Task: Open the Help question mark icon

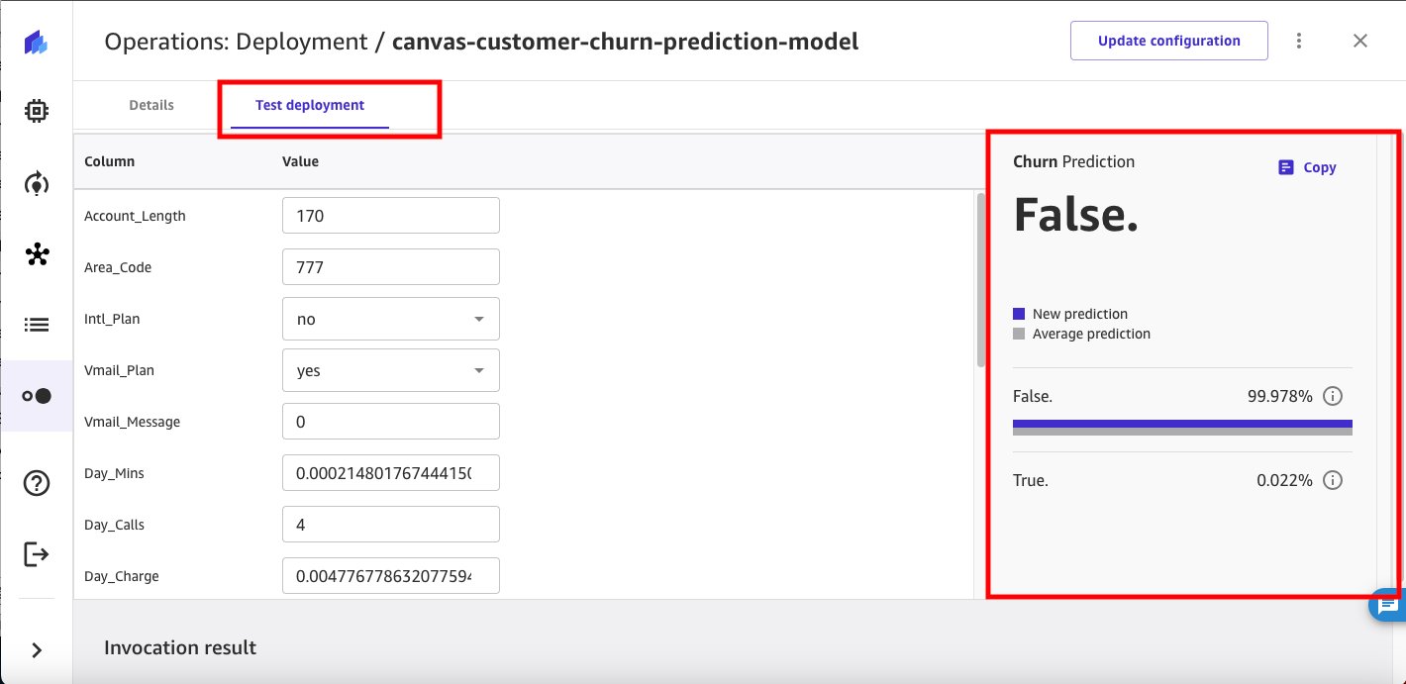Action: (x=37, y=483)
